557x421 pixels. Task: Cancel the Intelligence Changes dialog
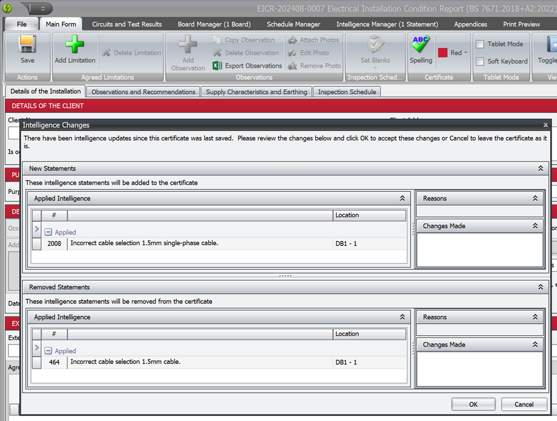click(523, 404)
